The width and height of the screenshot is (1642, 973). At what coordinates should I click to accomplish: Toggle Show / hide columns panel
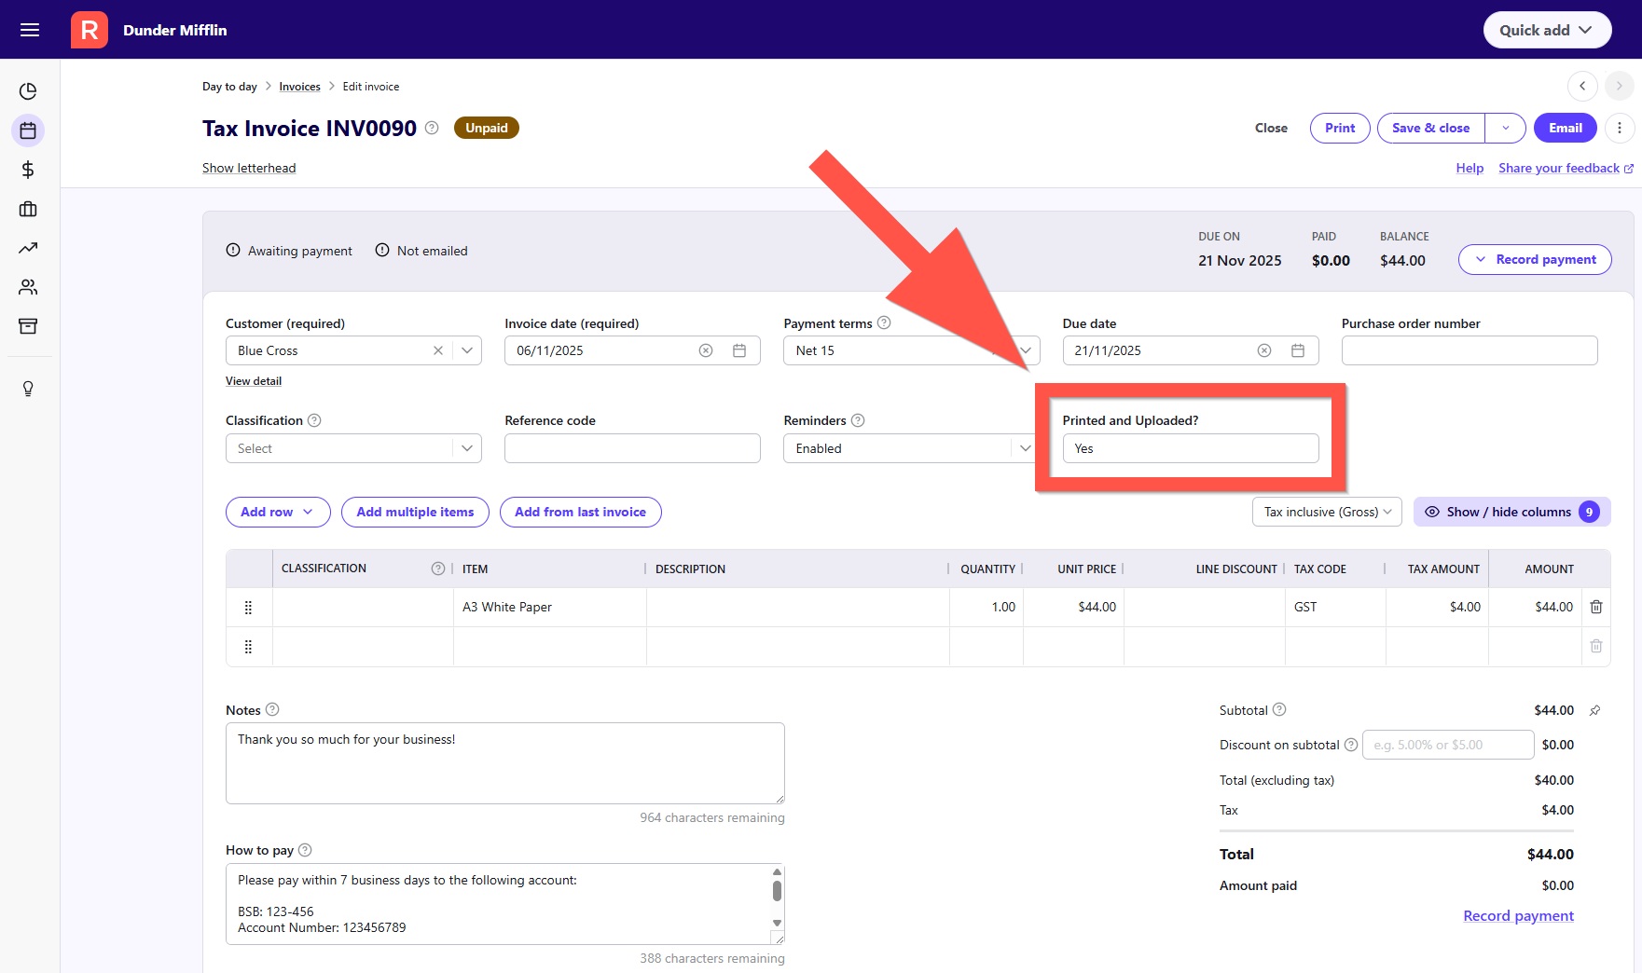[x=1511, y=512]
